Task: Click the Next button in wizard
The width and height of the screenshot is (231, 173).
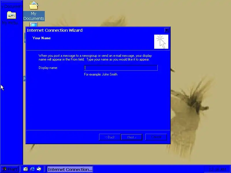Action: point(132,137)
